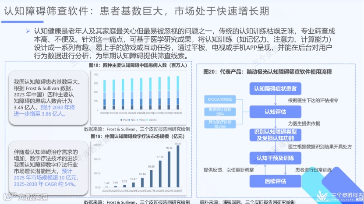The height and width of the screenshot is (204, 364).
Task: Click the 其他医疗诊断和记录 input box
Action: [220, 124]
